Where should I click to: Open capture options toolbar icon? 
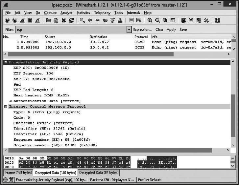[15, 20]
